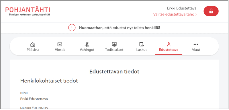Select the lightning Vahingot icon
This screenshot has height=110, width=229.
[87, 44]
